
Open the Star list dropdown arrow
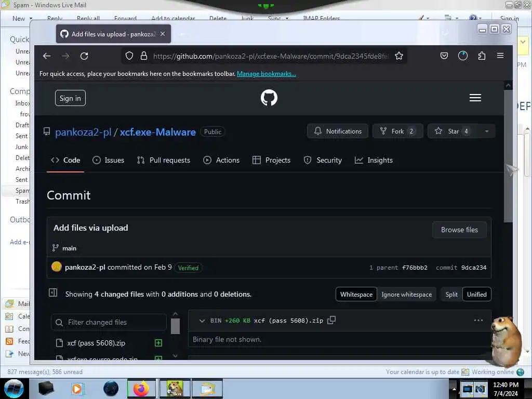[486, 131]
